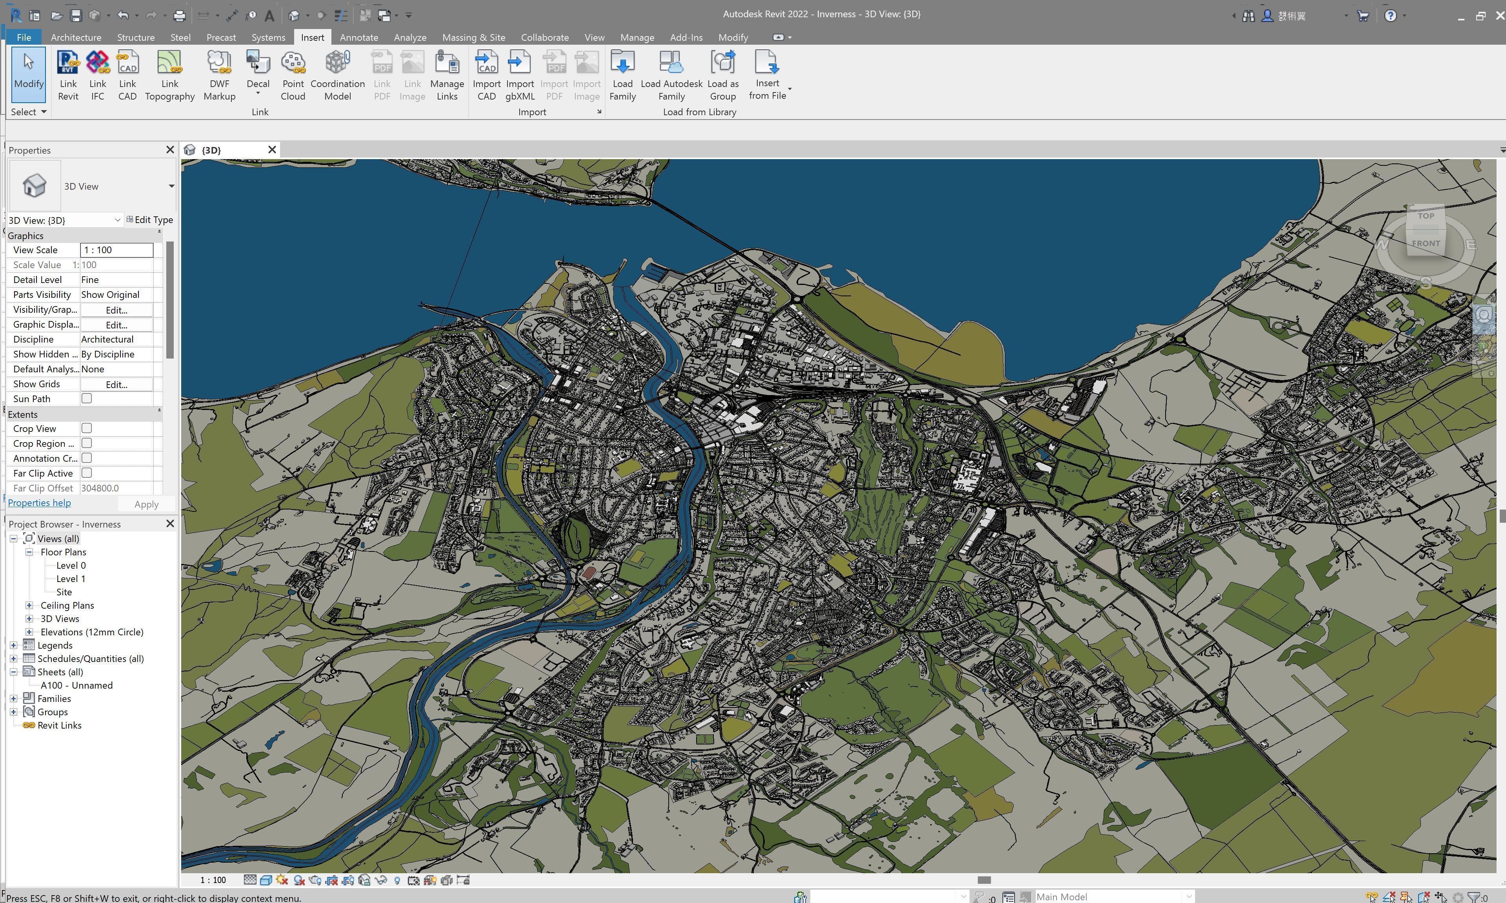Enable the Sun Path checkbox
The height and width of the screenshot is (903, 1506).
point(86,398)
